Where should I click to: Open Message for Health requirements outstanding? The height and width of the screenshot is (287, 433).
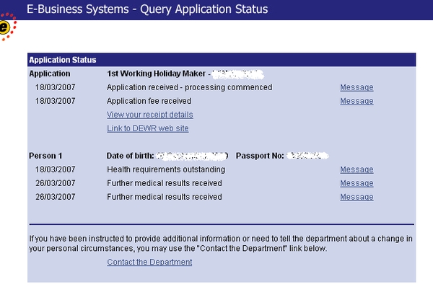click(357, 169)
